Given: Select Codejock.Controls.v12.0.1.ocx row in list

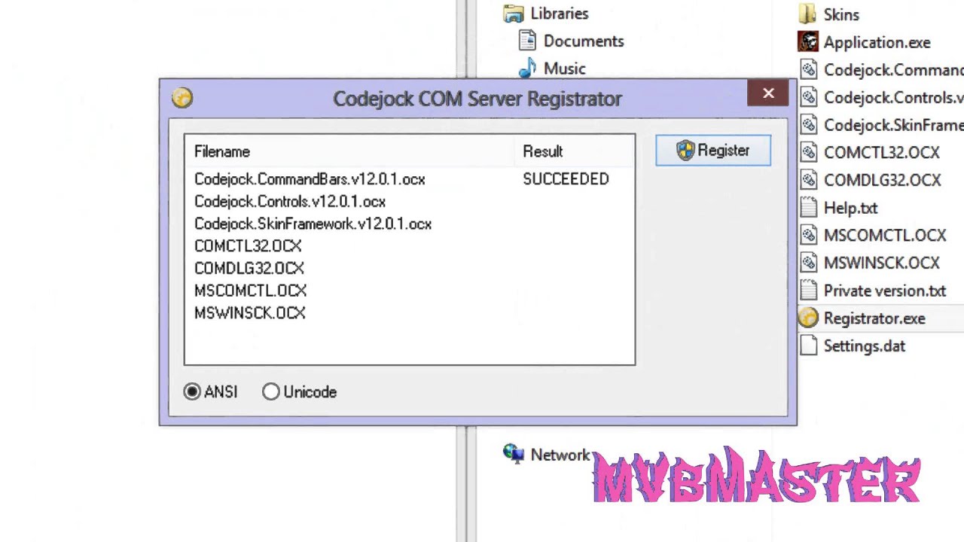Looking at the screenshot, I should 409,202.
